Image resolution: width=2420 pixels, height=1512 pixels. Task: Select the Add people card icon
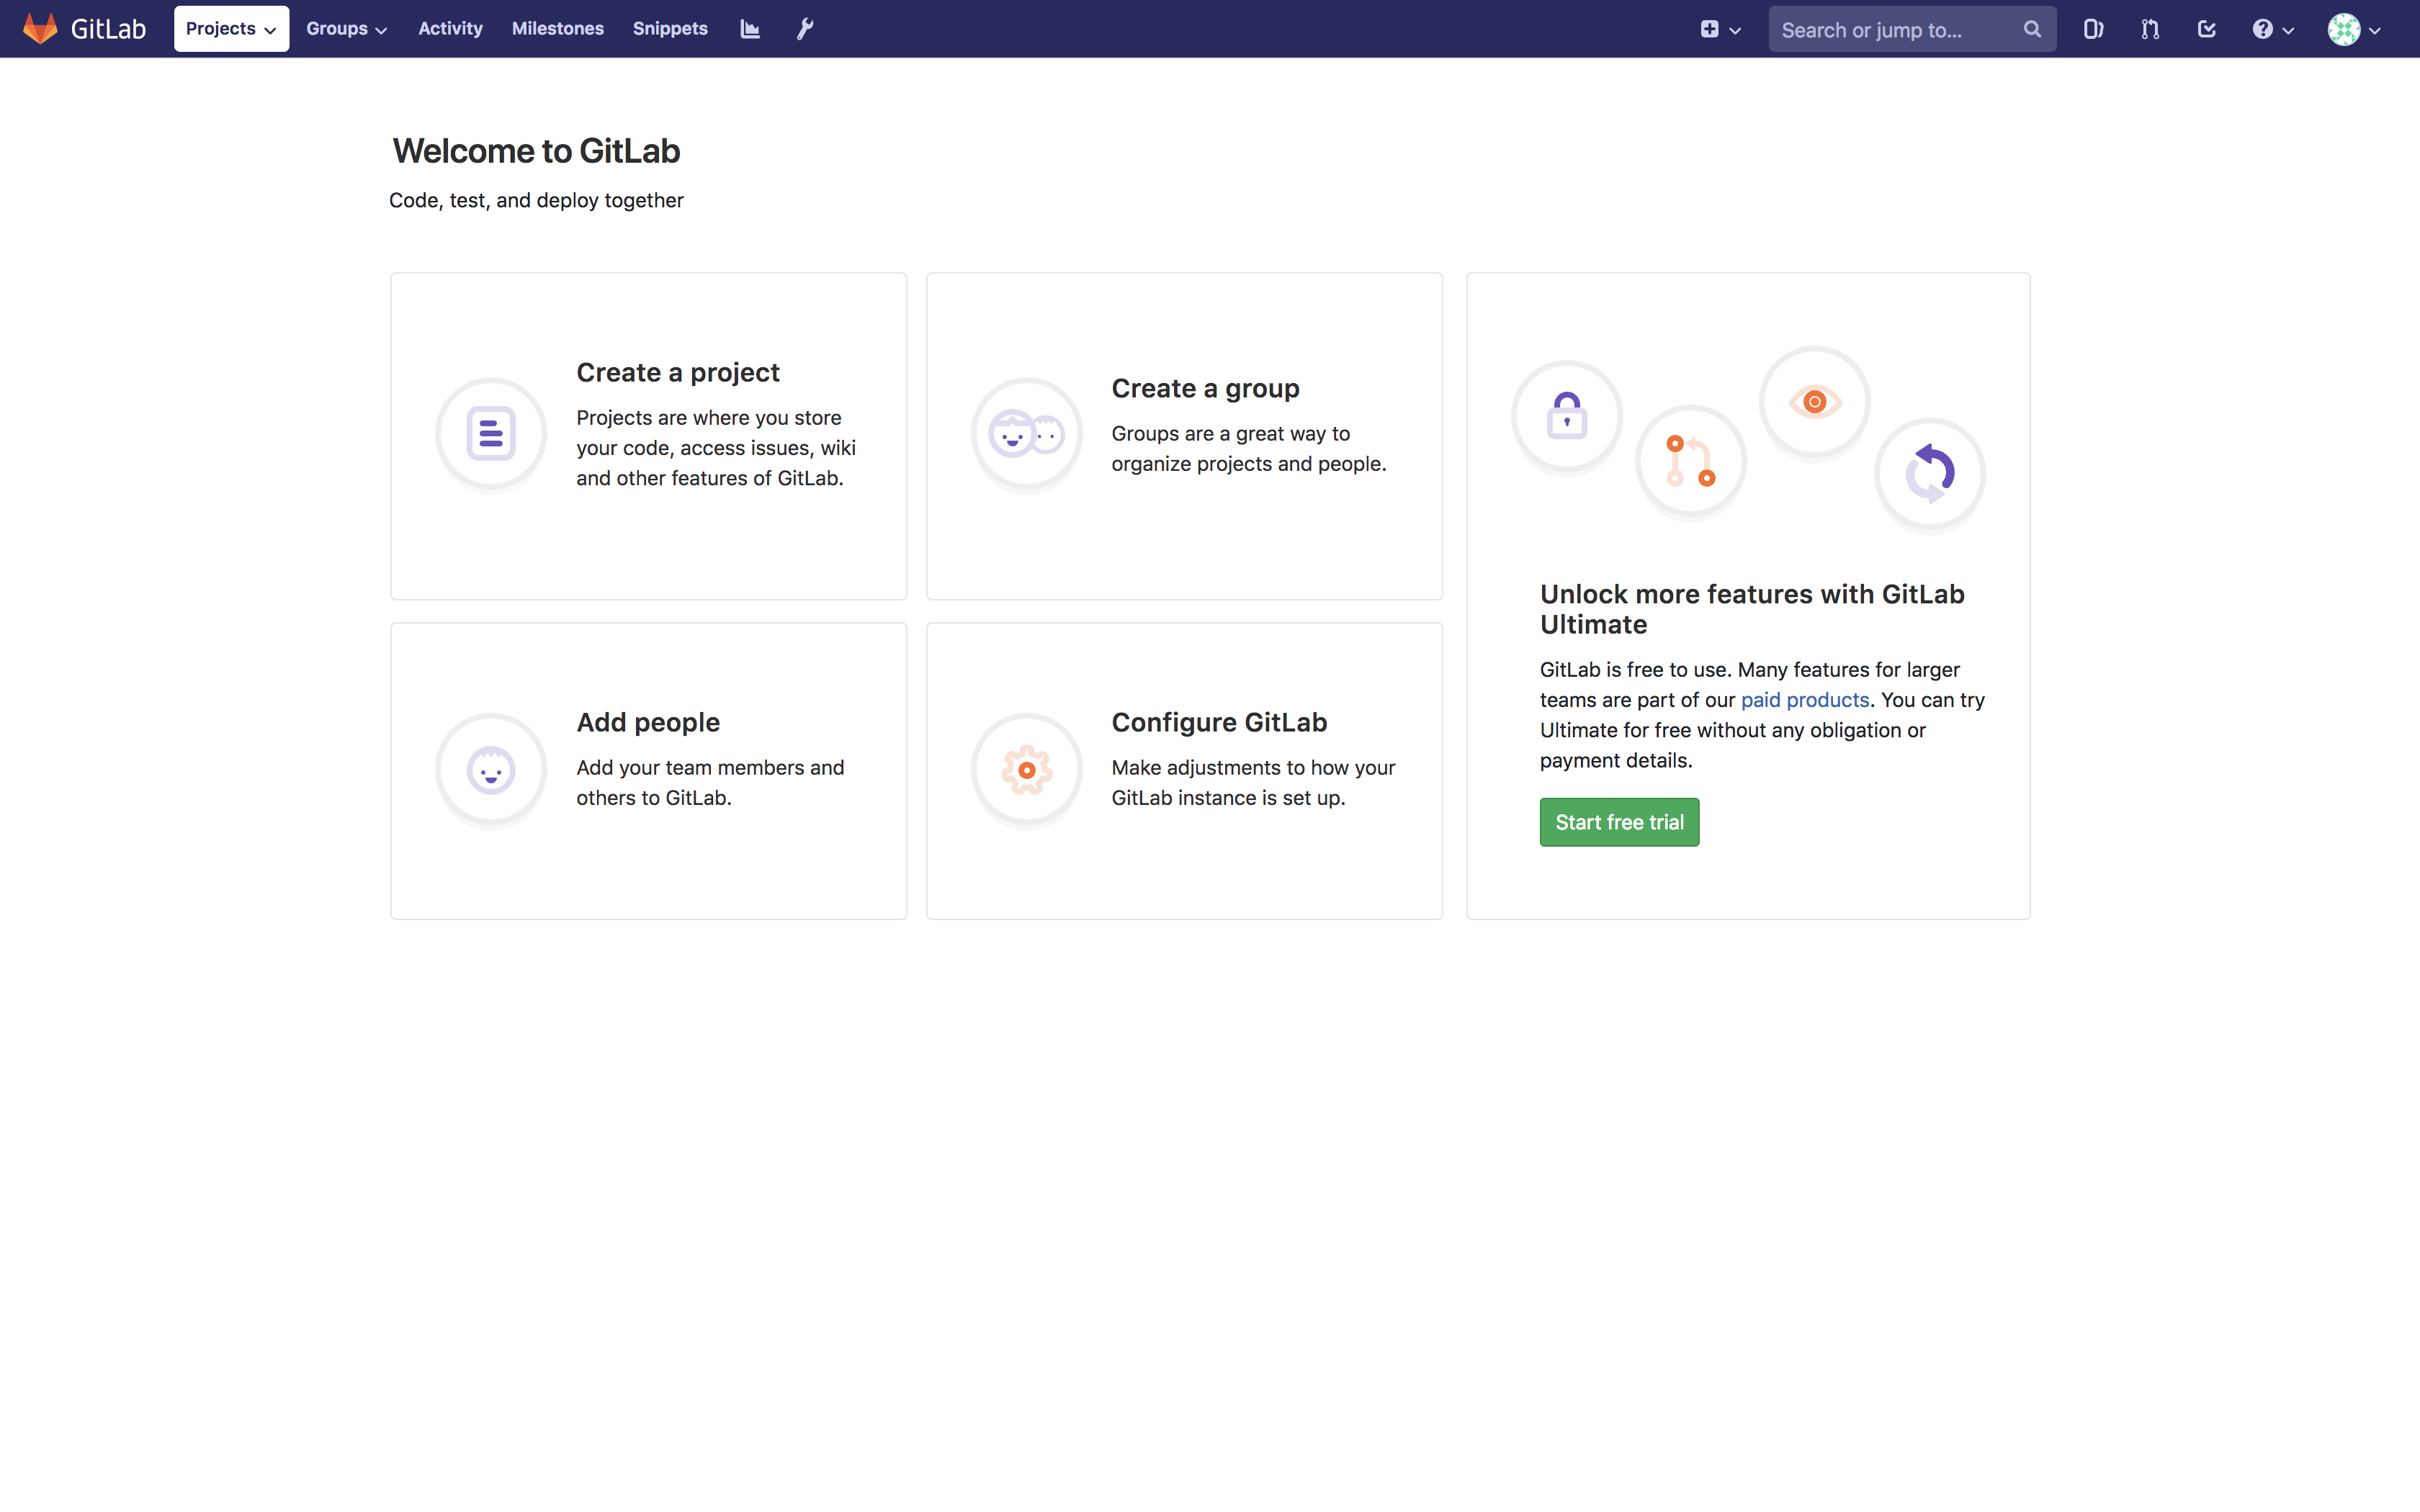tap(490, 769)
